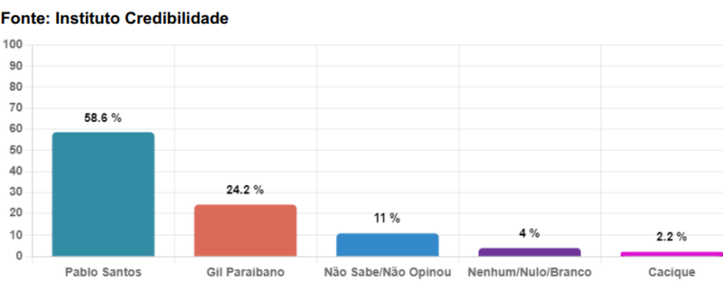Click the 50 tick on y-axis

point(16,150)
